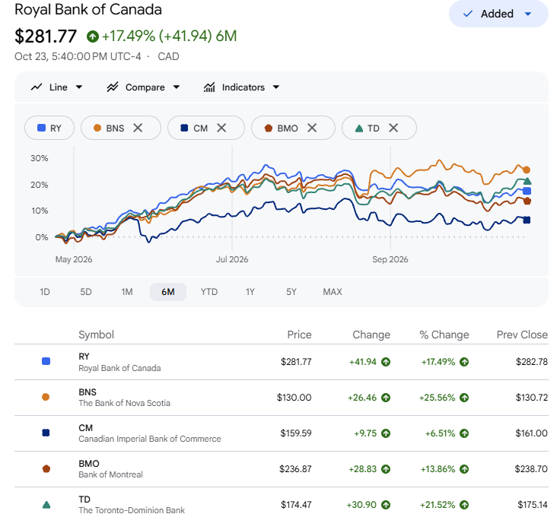Viewport: 560px width, 517px height.
Task: Click the Added checkmark button
Action: [498, 14]
